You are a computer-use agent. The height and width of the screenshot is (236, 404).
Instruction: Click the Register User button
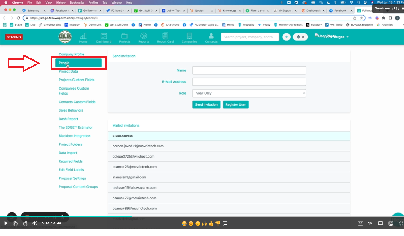236,105
